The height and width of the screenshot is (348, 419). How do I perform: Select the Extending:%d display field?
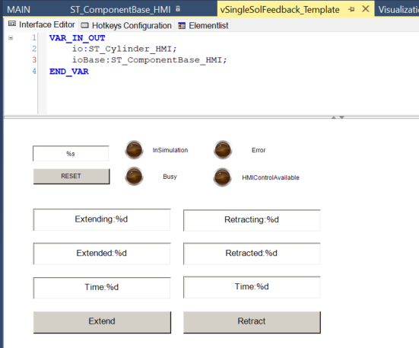(102, 219)
